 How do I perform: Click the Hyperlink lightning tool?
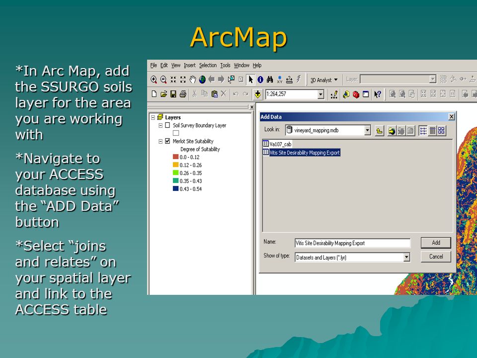pyautogui.click(x=299, y=79)
